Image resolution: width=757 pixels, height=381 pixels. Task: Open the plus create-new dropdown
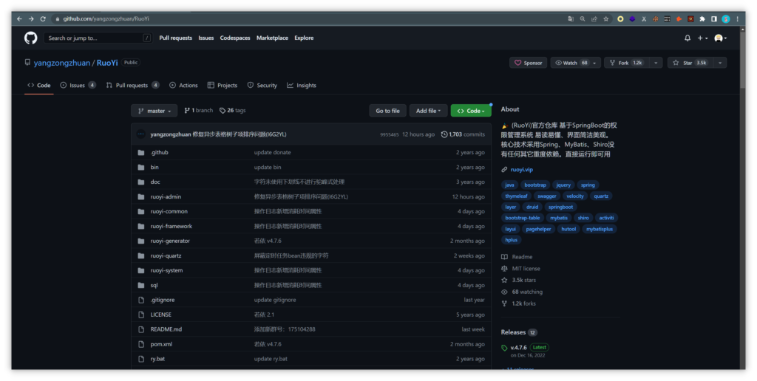[702, 38]
